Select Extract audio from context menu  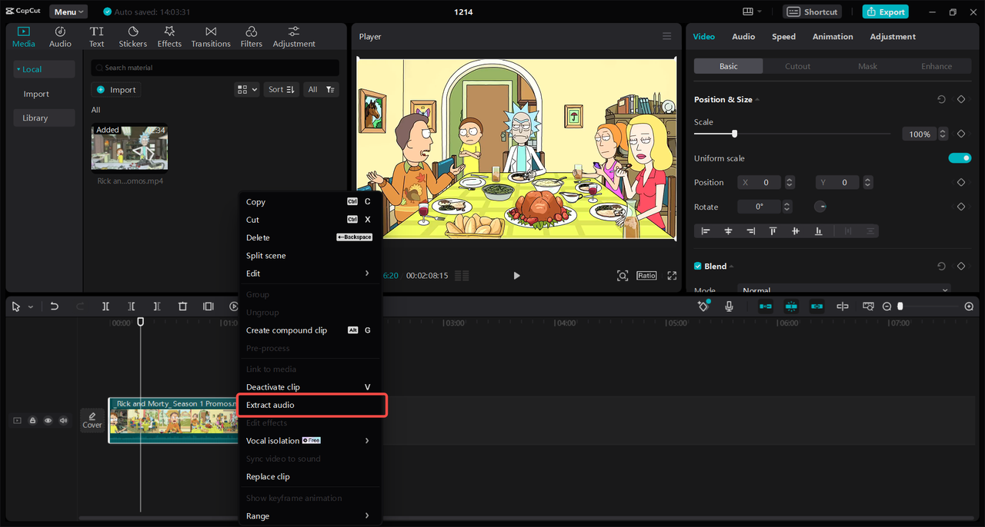312,405
